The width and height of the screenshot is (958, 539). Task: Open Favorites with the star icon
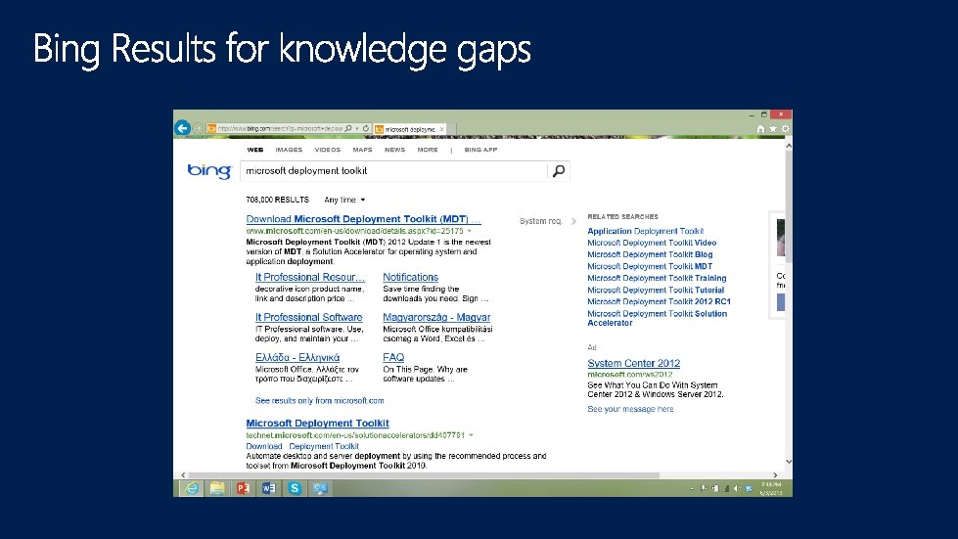coord(773,129)
